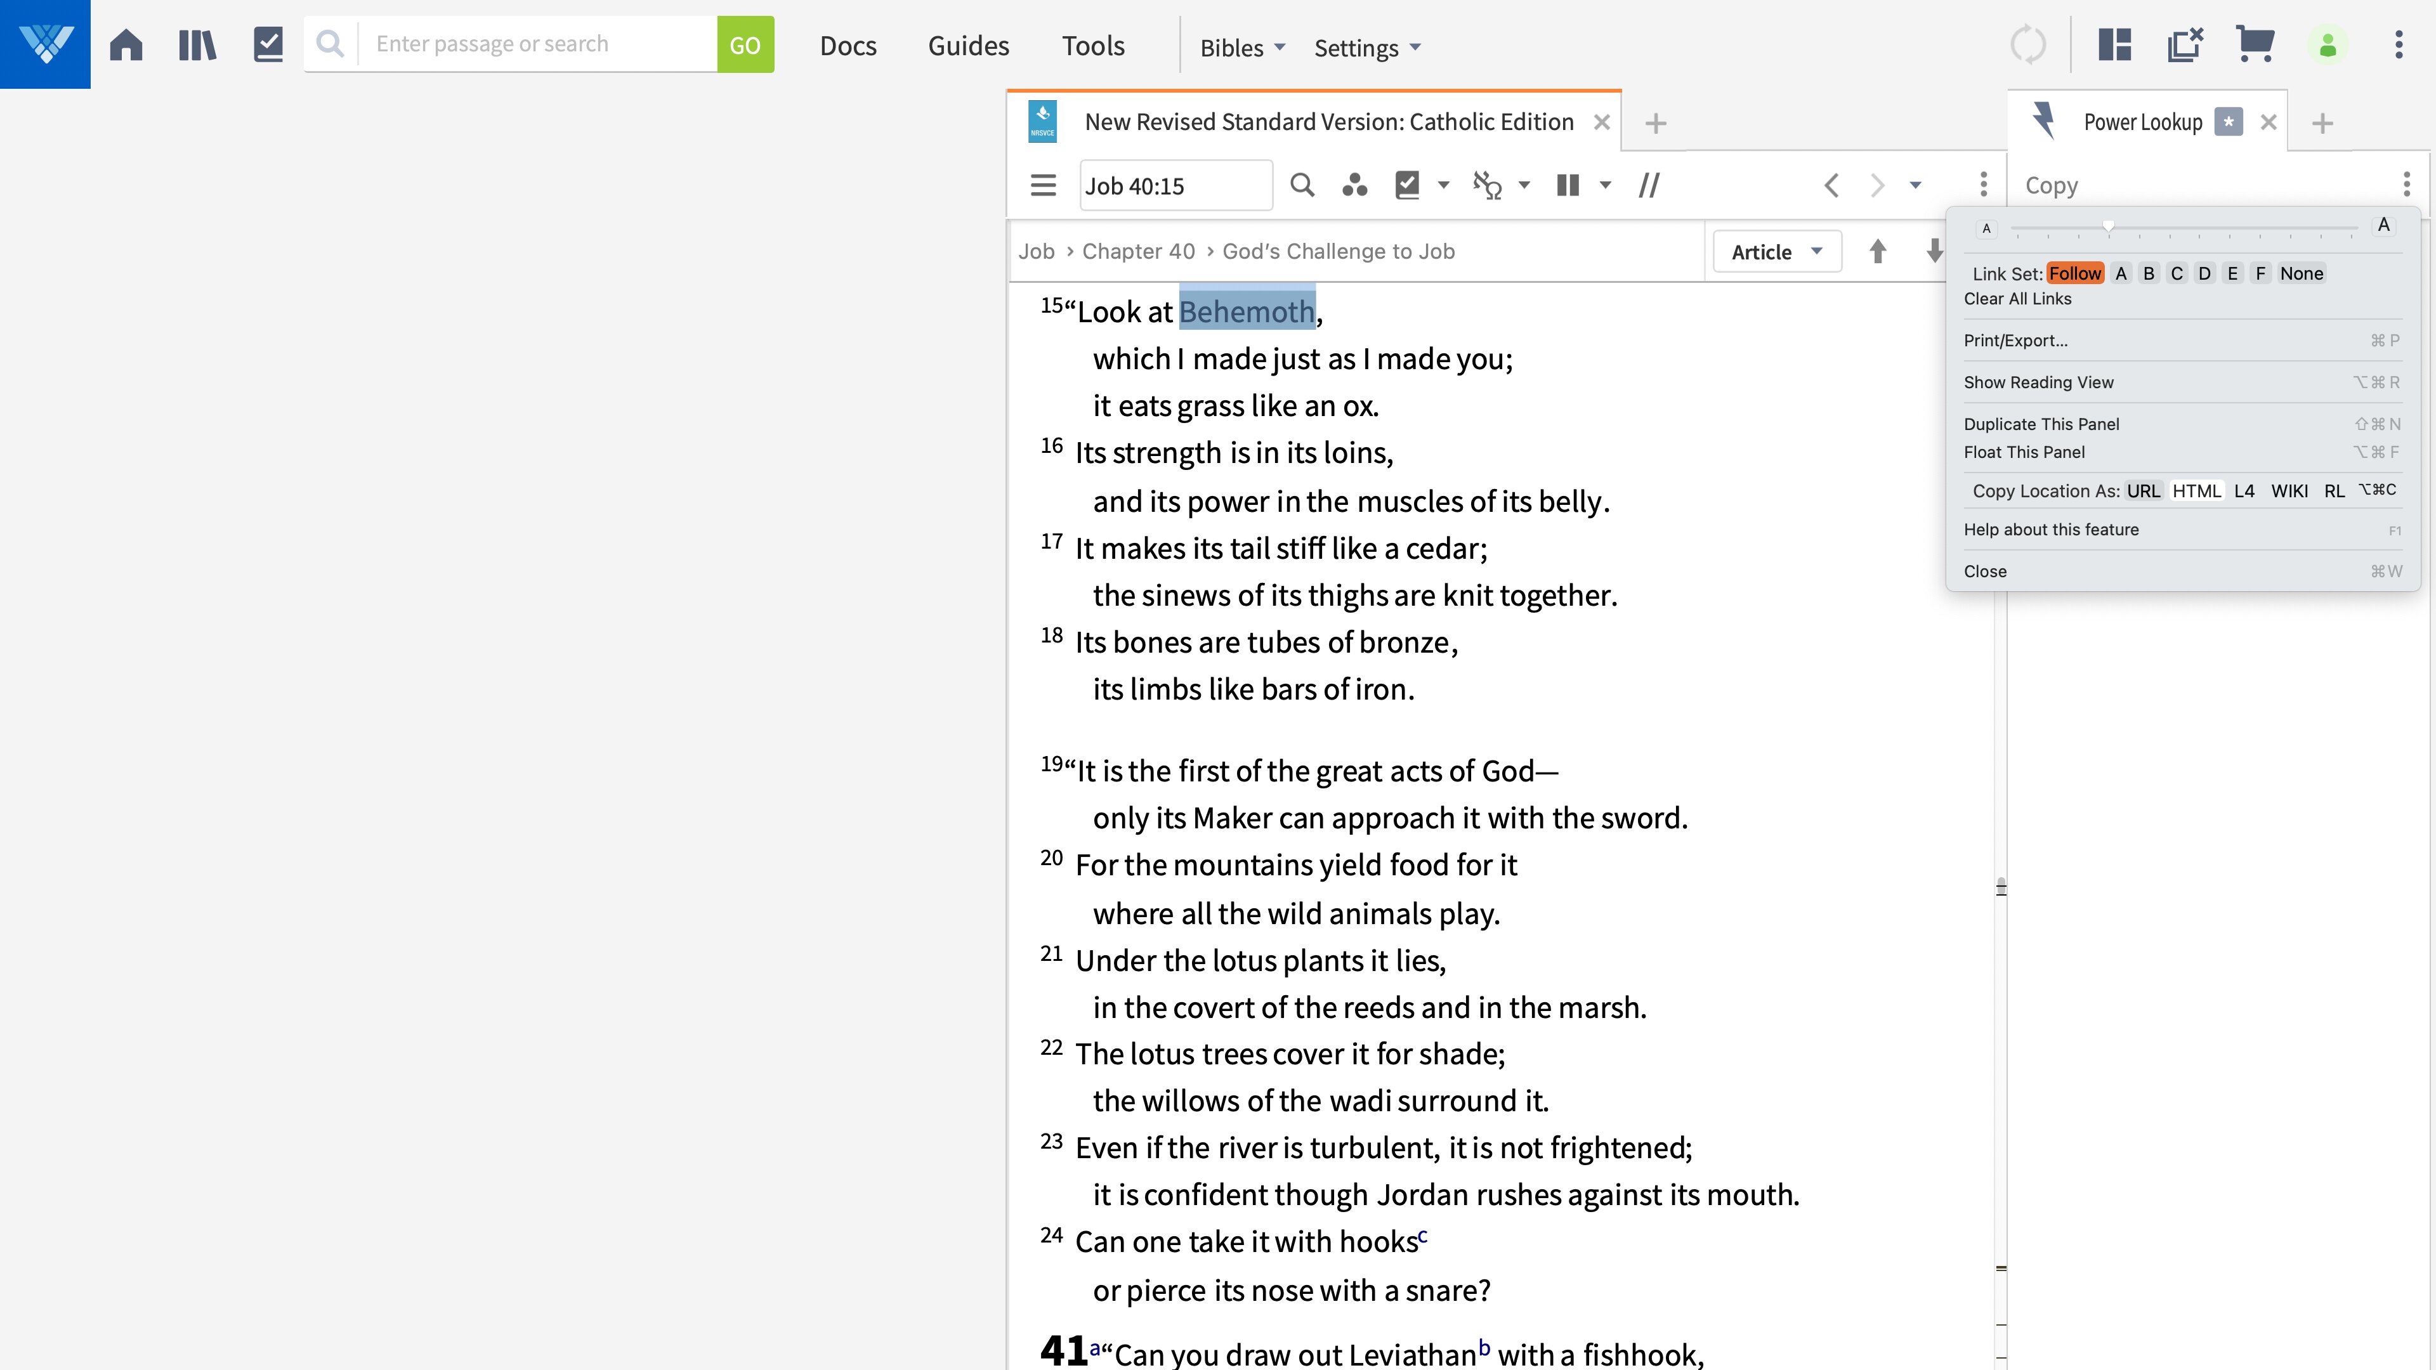
Task: Open the reading plan checklist icon
Action: (x=268, y=44)
